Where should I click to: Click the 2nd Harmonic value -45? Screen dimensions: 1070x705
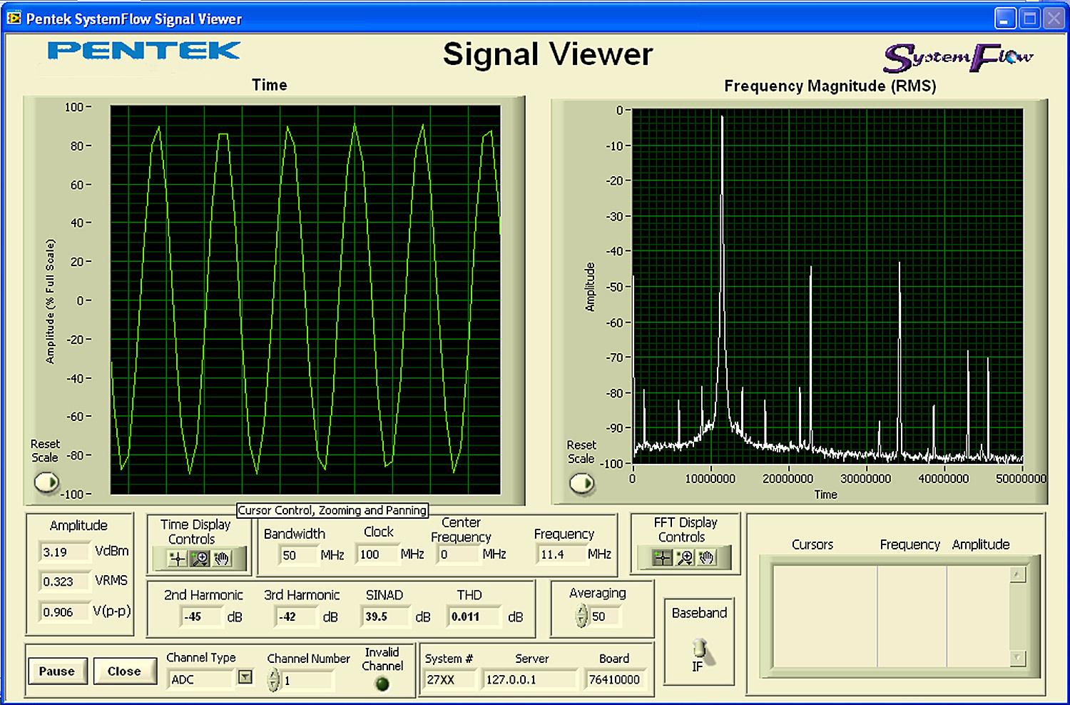tap(201, 617)
